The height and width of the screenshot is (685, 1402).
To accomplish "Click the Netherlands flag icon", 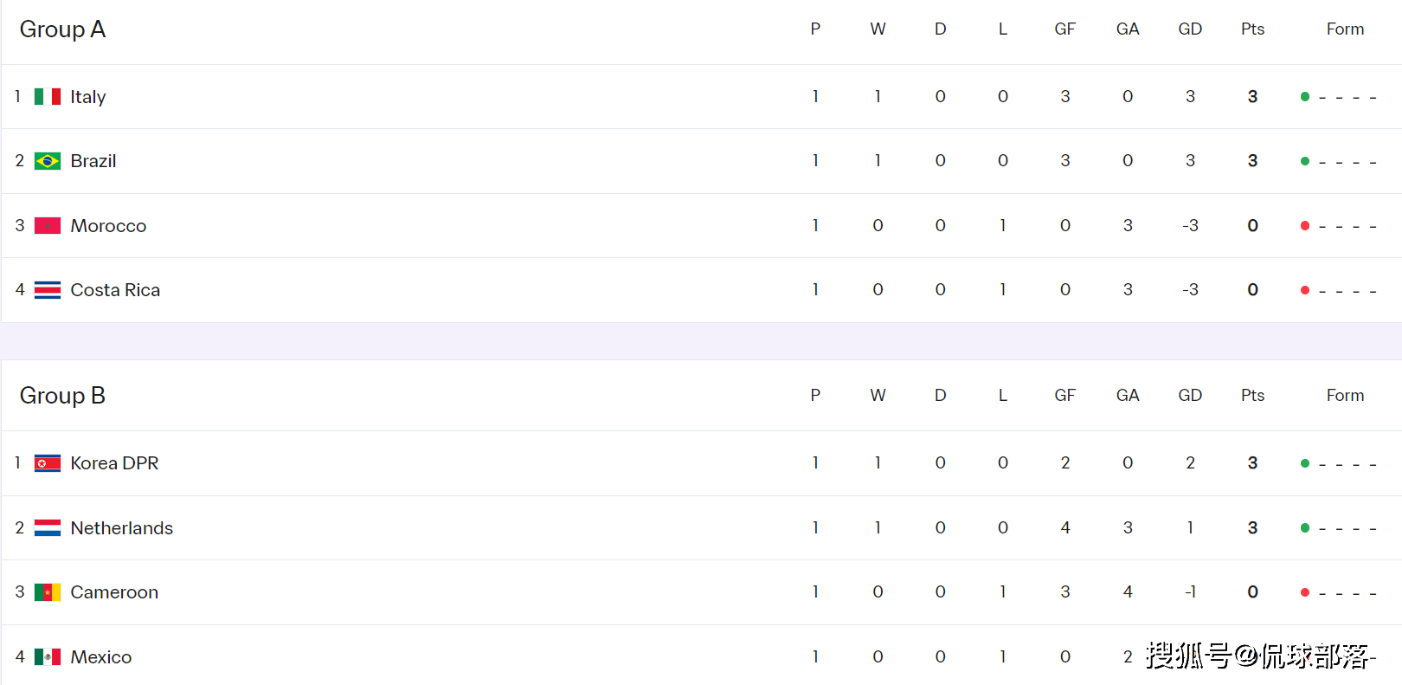I will tap(48, 527).
